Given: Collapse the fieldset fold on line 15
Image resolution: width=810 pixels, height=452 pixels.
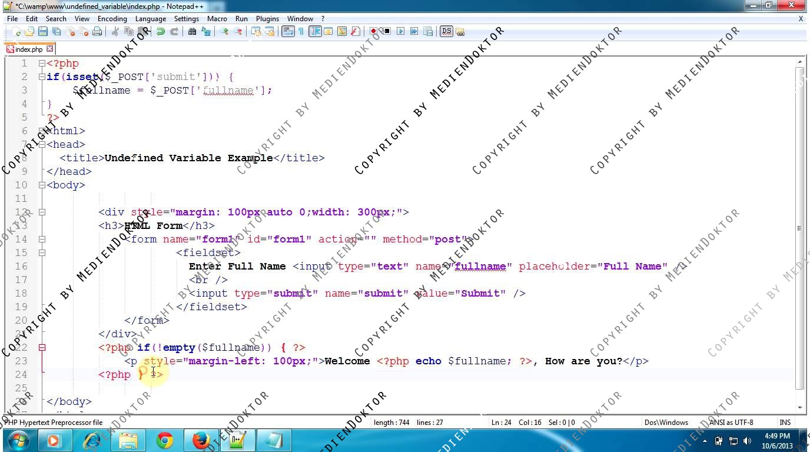Looking at the screenshot, I should pyautogui.click(x=42, y=252).
